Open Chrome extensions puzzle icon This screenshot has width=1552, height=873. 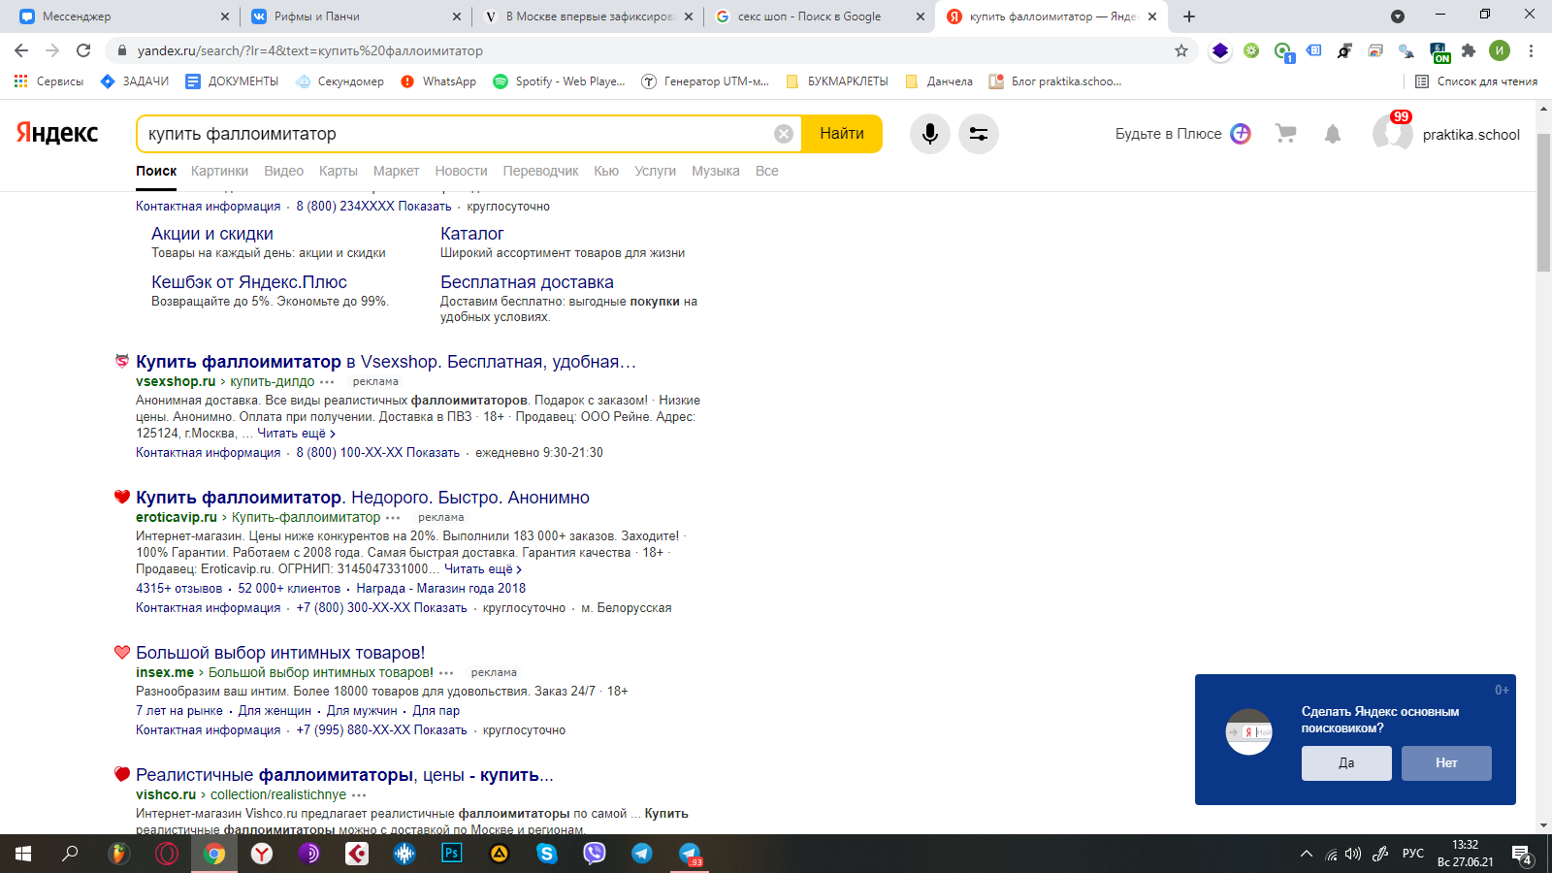pos(1469,50)
